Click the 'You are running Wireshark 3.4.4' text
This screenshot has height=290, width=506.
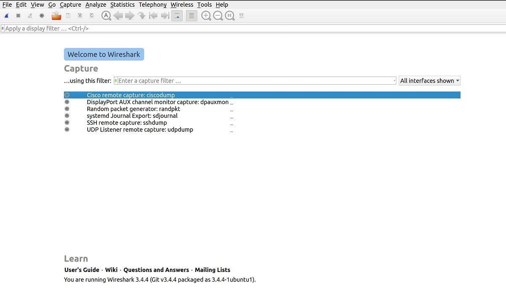[x=160, y=279]
